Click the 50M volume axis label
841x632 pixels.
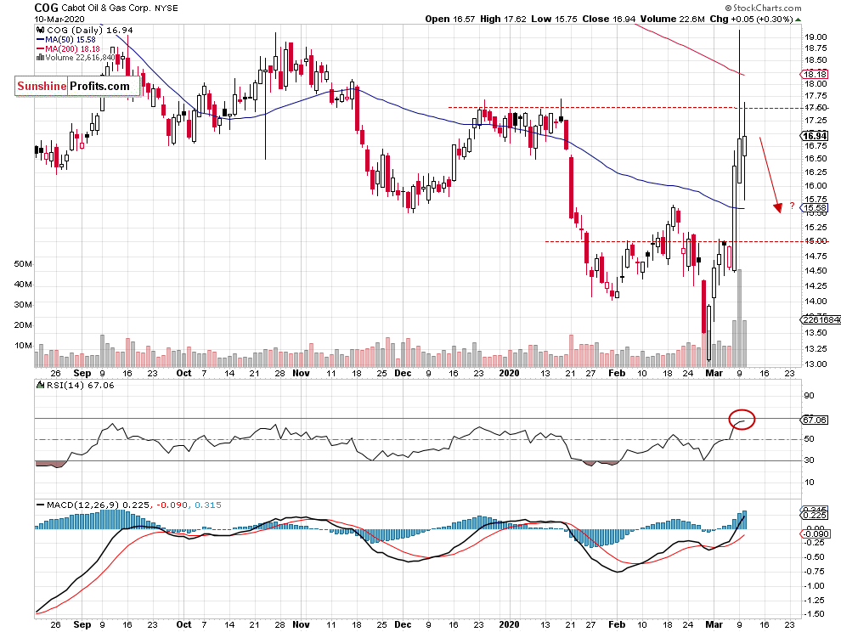pyautogui.click(x=23, y=264)
